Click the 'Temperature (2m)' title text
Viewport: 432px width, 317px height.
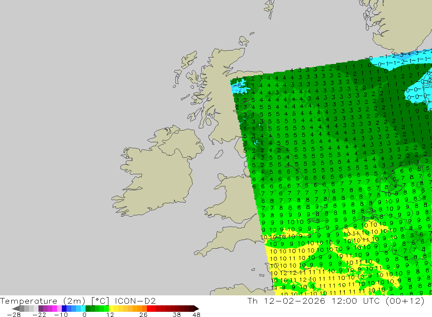pos(43,301)
